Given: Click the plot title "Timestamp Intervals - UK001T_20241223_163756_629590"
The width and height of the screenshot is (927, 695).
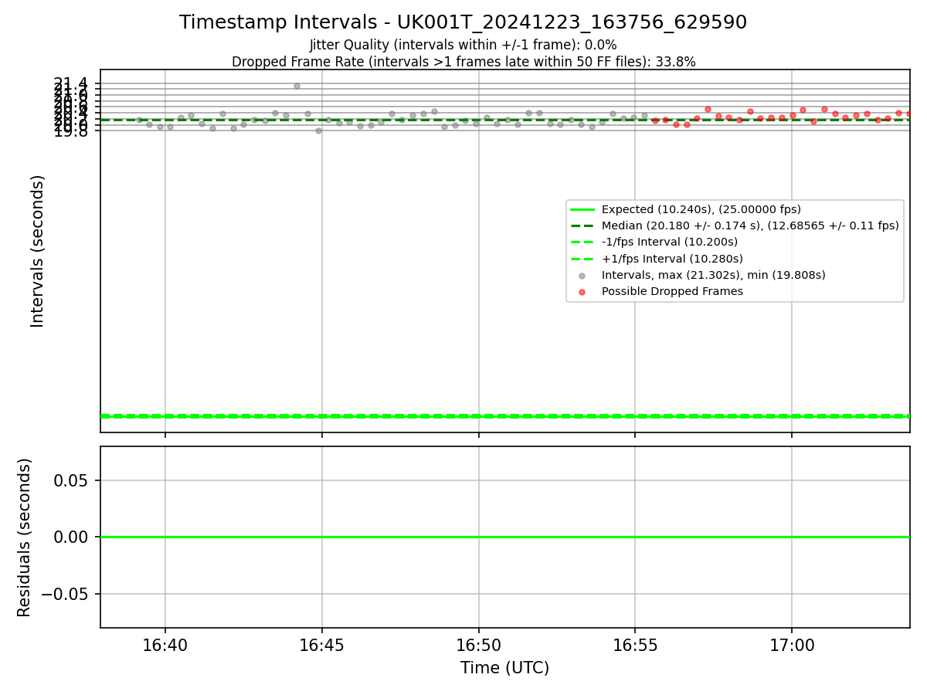Looking at the screenshot, I should tap(463, 22).
